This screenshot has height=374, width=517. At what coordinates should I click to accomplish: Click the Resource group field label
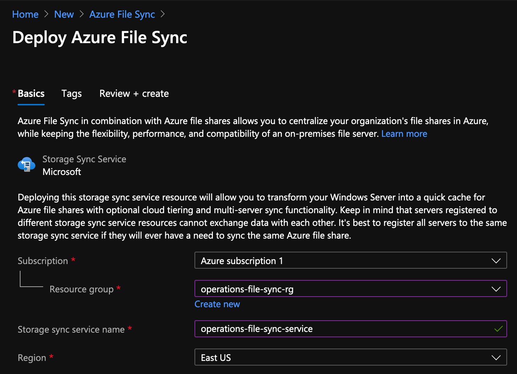pyautogui.click(x=82, y=289)
